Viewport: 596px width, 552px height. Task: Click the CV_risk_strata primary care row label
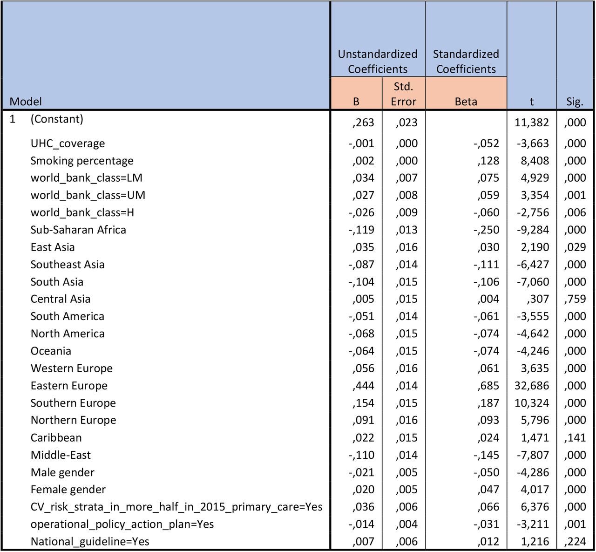(176, 507)
